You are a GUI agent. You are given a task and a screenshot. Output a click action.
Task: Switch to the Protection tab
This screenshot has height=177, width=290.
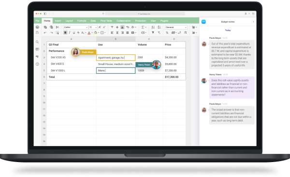(141, 21)
